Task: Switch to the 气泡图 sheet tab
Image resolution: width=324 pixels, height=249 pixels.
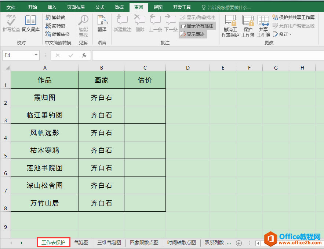Action: (x=81, y=242)
